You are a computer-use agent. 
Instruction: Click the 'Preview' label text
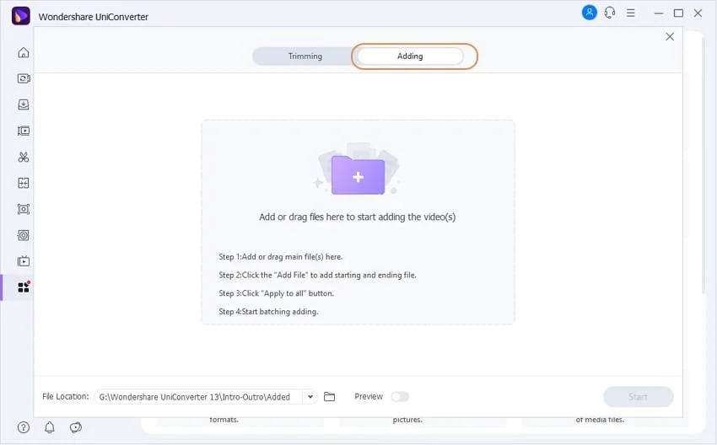click(369, 397)
